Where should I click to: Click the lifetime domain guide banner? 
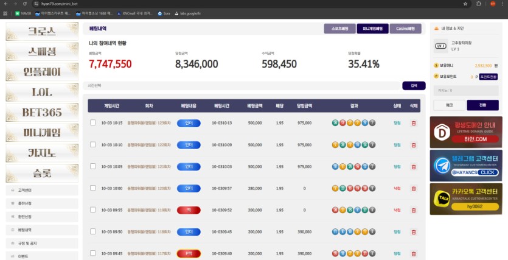[466, 132]
